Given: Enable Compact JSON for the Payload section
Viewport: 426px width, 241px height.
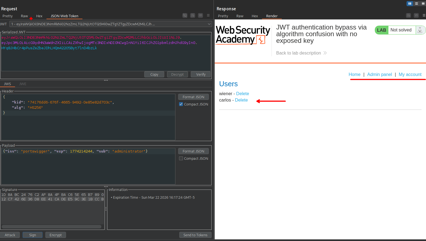Looking at the screenshot, I should coord(181,158).
